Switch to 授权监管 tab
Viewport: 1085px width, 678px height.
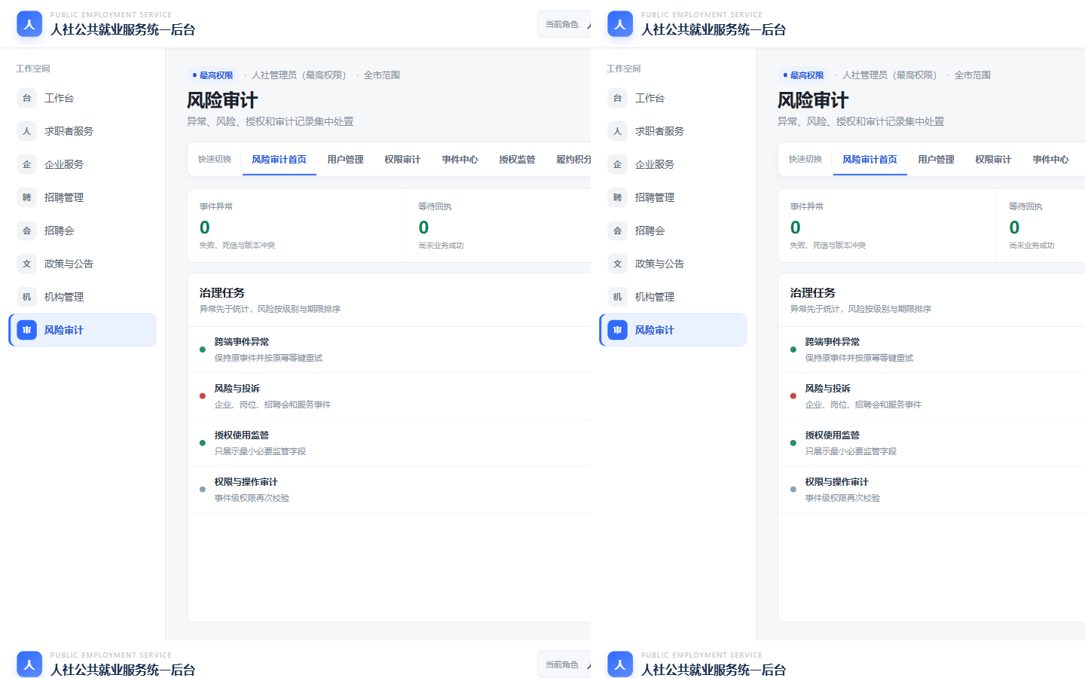coord(517,160)
